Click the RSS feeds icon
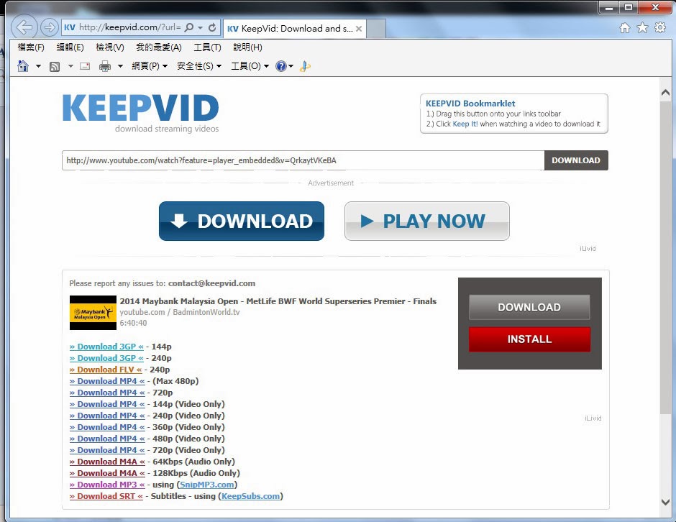Image resolution: width=676 pixels, height=522 pixels. pos(55,66)
